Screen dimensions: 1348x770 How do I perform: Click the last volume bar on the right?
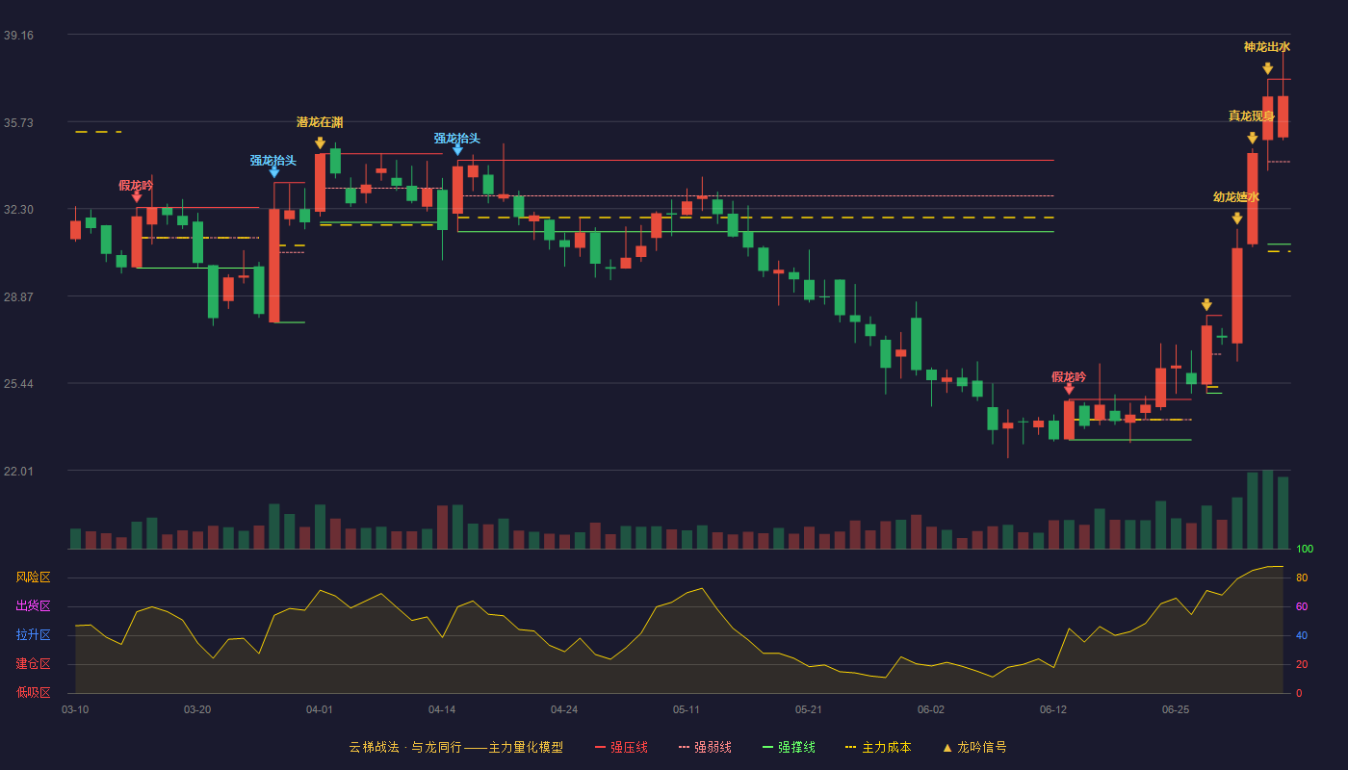tap(1283, 513)
